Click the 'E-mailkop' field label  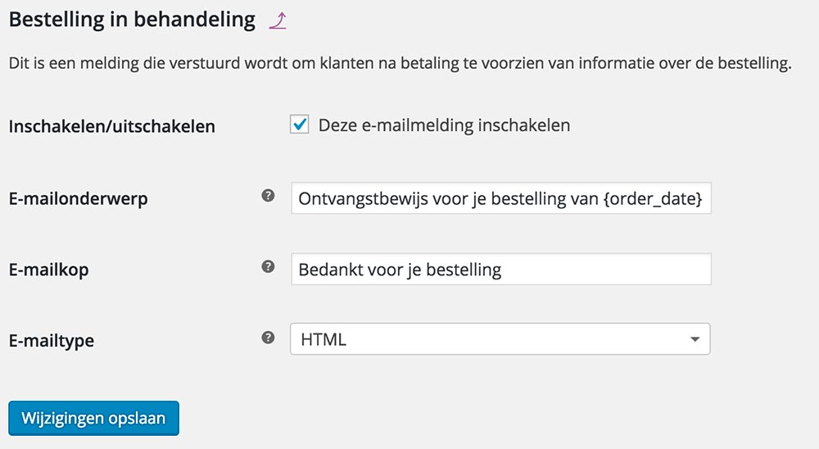tap(48, 269)
